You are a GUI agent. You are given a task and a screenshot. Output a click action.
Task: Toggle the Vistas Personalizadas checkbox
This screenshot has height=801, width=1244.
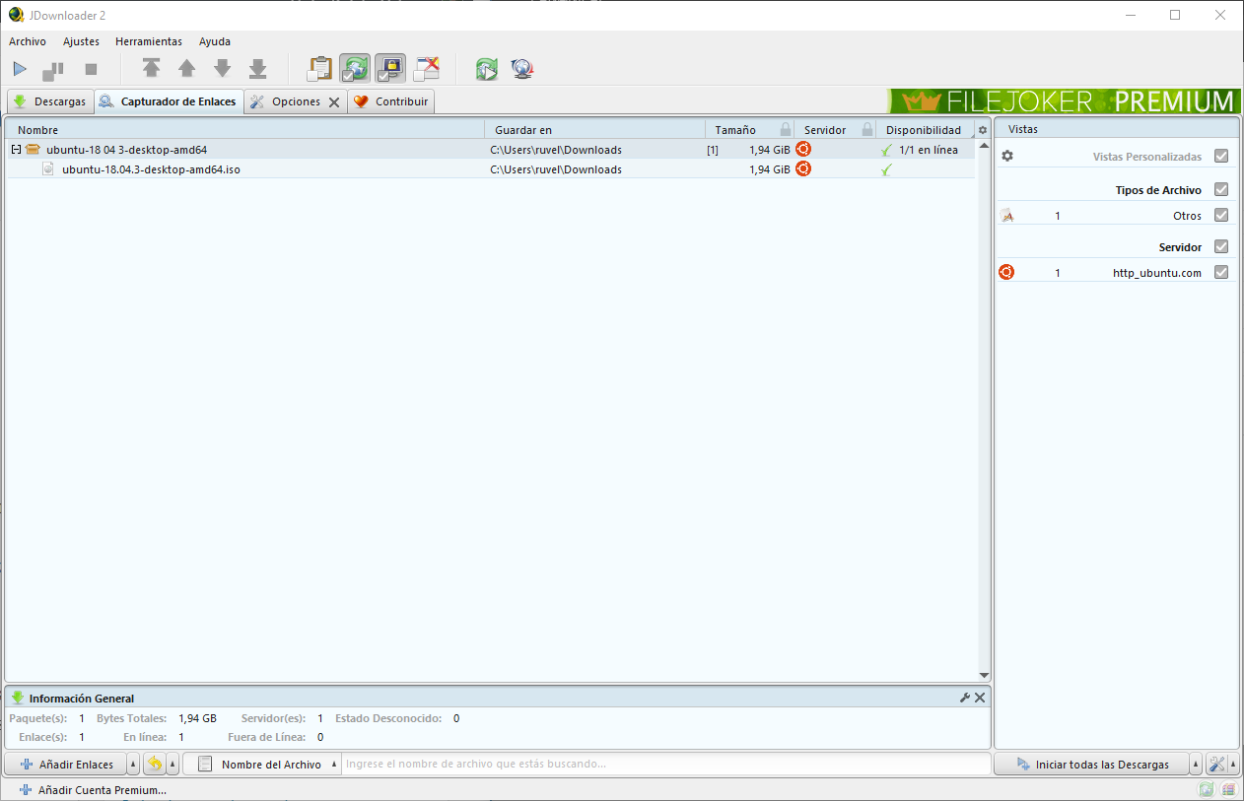[1221, 157]
